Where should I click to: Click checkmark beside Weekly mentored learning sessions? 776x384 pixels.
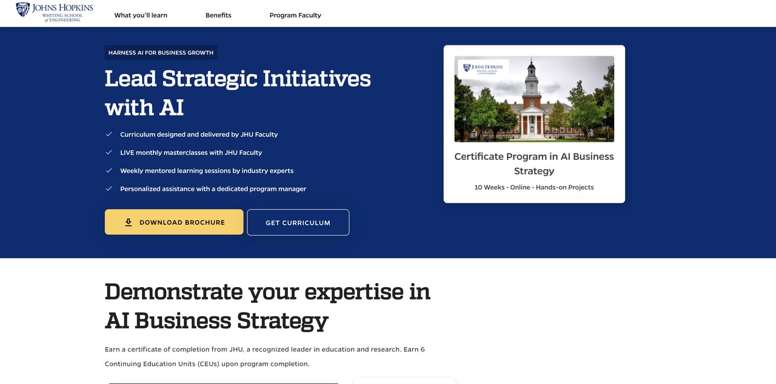pyautogui.click(x=109, y=171)
